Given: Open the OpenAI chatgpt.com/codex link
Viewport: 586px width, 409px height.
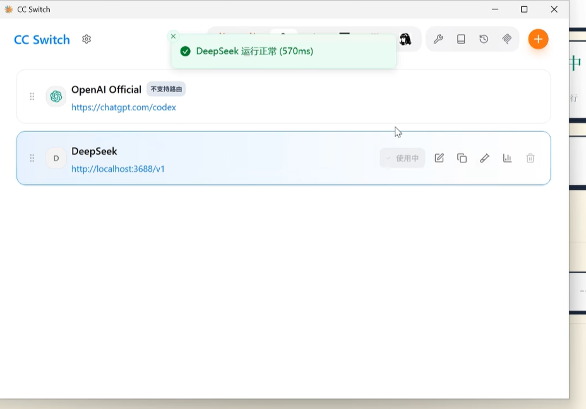Looking at the screenshot, I should 124,107.
